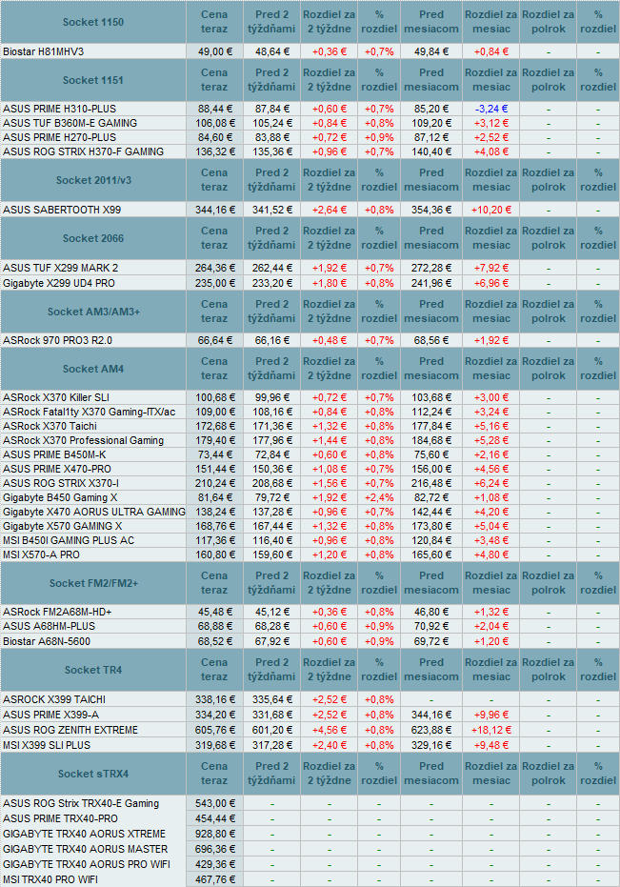Select Gigabyte X299 UD4 PRO name

(x=59, y=283)
